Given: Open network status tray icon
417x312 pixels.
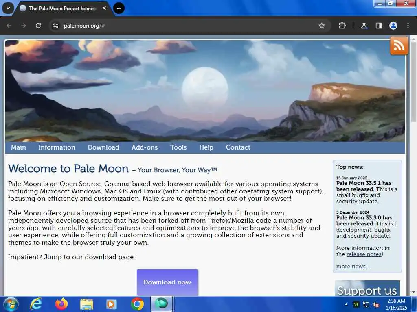Looking at the screenshot, I should pos(366,304).
